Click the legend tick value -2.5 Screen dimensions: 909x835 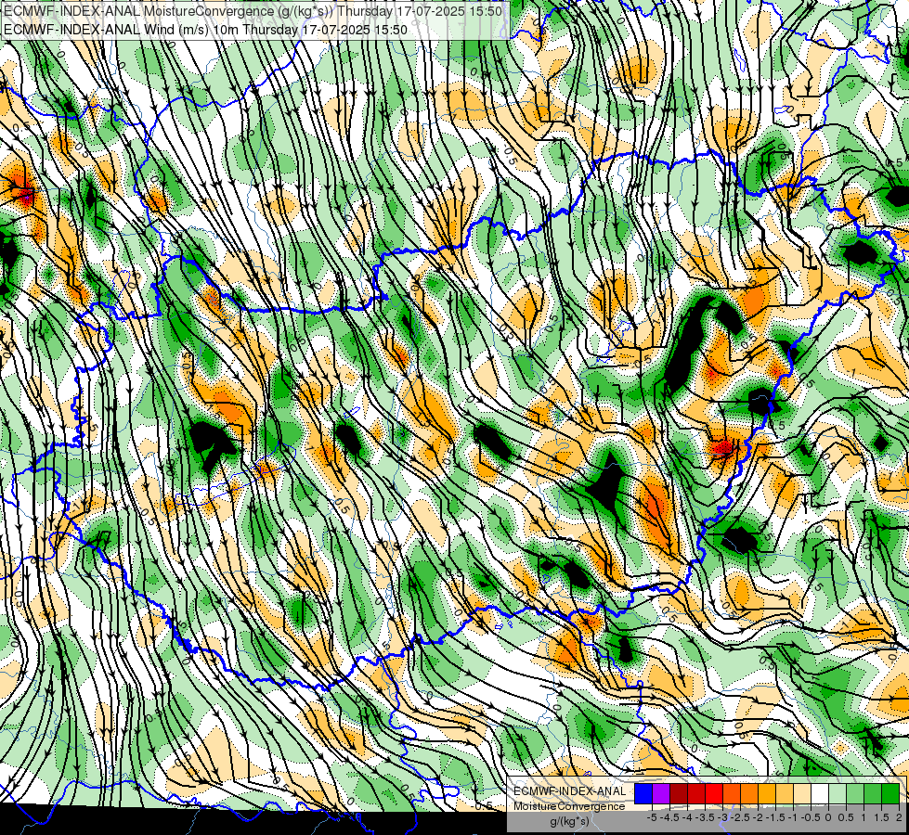tap(740, 817)
